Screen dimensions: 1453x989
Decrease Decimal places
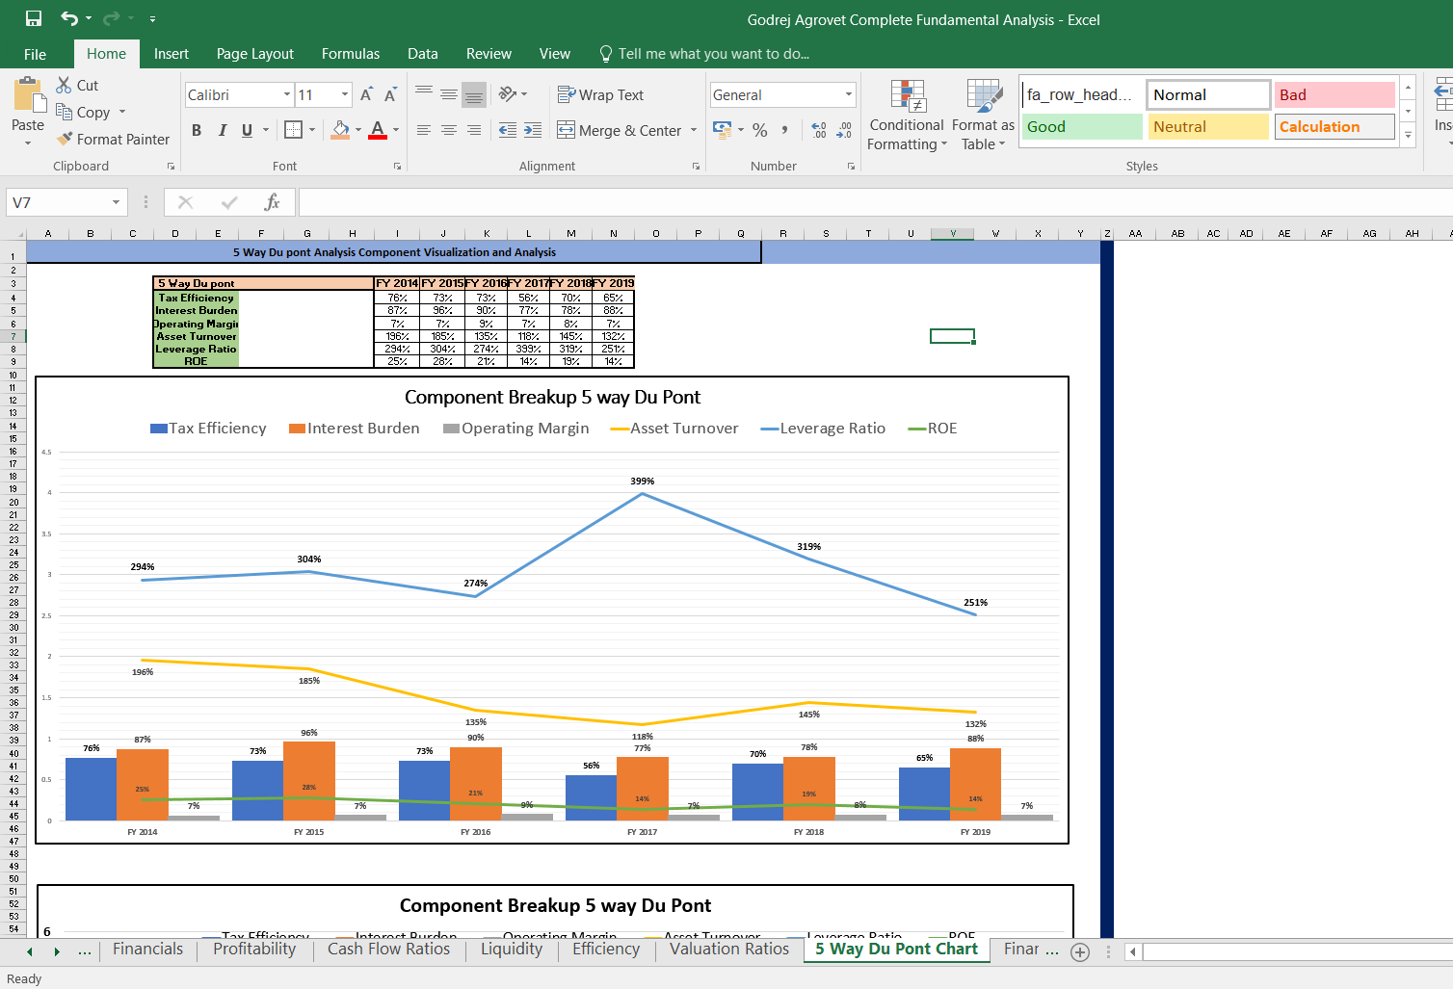844,130
